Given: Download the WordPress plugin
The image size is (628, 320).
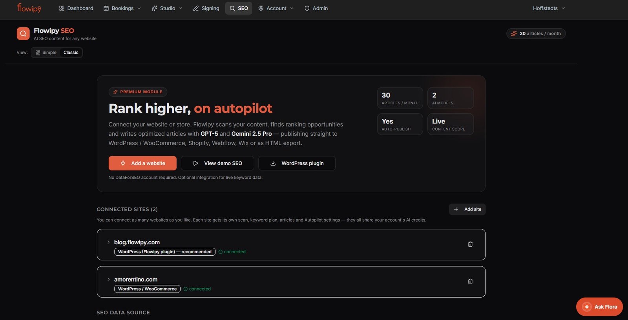Looking at the screenshot, I should point(297,163).
